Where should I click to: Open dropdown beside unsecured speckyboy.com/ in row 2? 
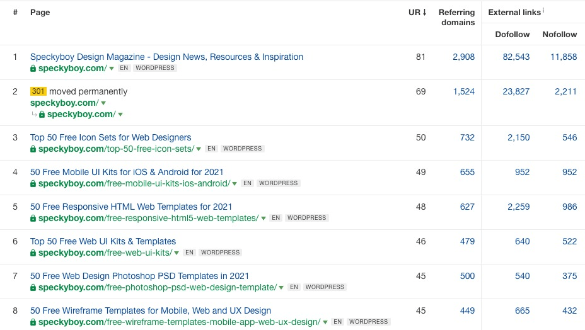pos(103,103)
